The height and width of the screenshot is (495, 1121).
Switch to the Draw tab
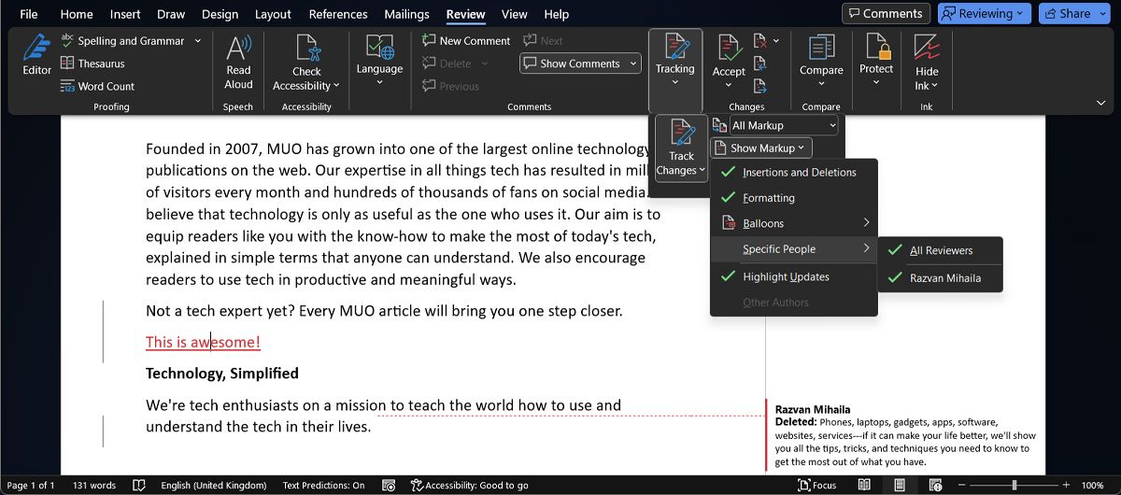point(171,14)
